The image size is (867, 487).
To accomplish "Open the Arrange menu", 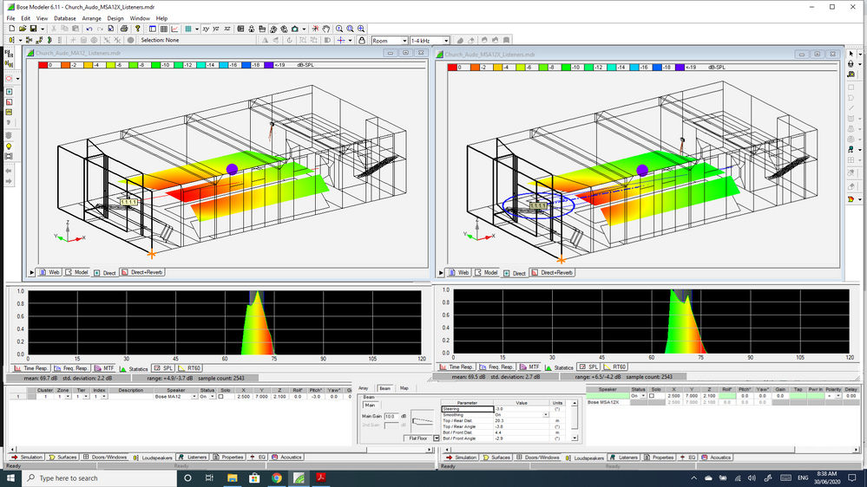I will pyautogui.click(x=91, y=18).
